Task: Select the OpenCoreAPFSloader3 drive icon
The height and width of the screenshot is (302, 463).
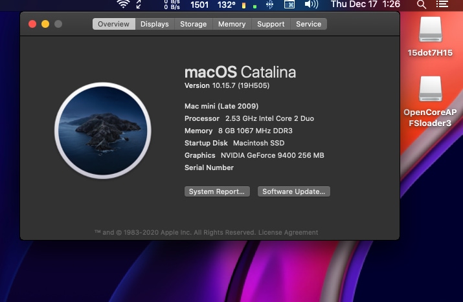Action: (430, 89)
